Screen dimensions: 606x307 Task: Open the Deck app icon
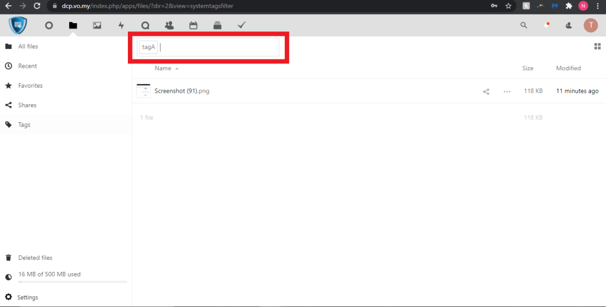click(218, 25)
